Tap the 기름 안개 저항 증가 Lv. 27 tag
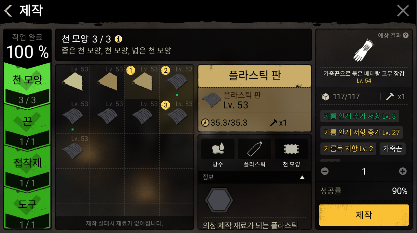Image resolution: width=417 pixels, height=233 pixels. point(361,132)
